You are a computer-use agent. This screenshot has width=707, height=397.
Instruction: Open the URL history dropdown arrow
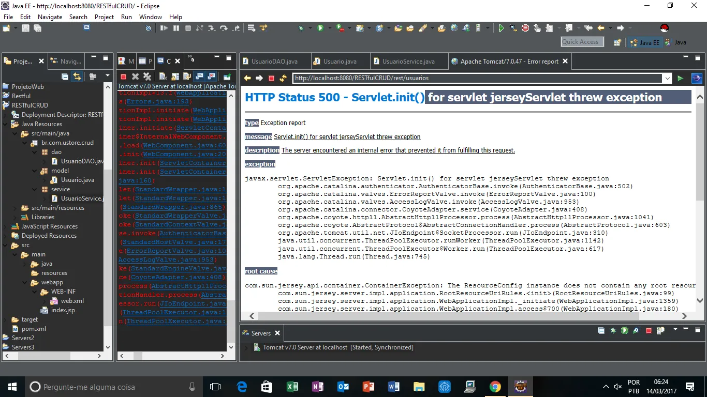667,79
